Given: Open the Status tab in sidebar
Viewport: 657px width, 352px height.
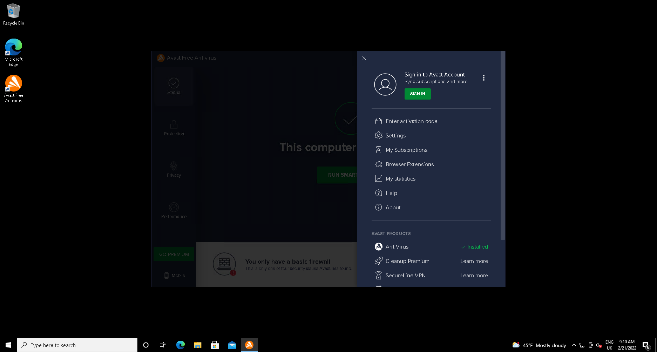Looking at the screenshot, I should coord(174,86).
